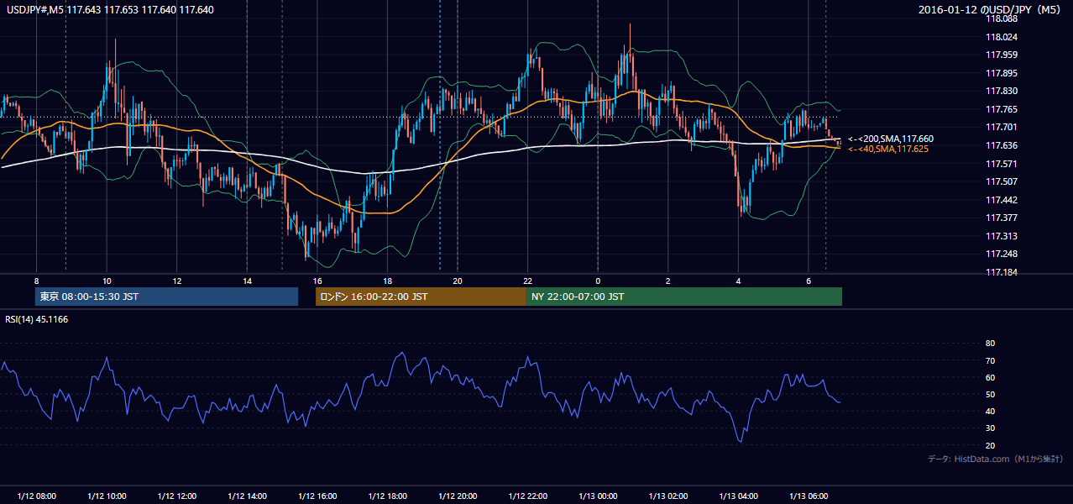Click the 1/12 14:00 bottom time label

247,496
